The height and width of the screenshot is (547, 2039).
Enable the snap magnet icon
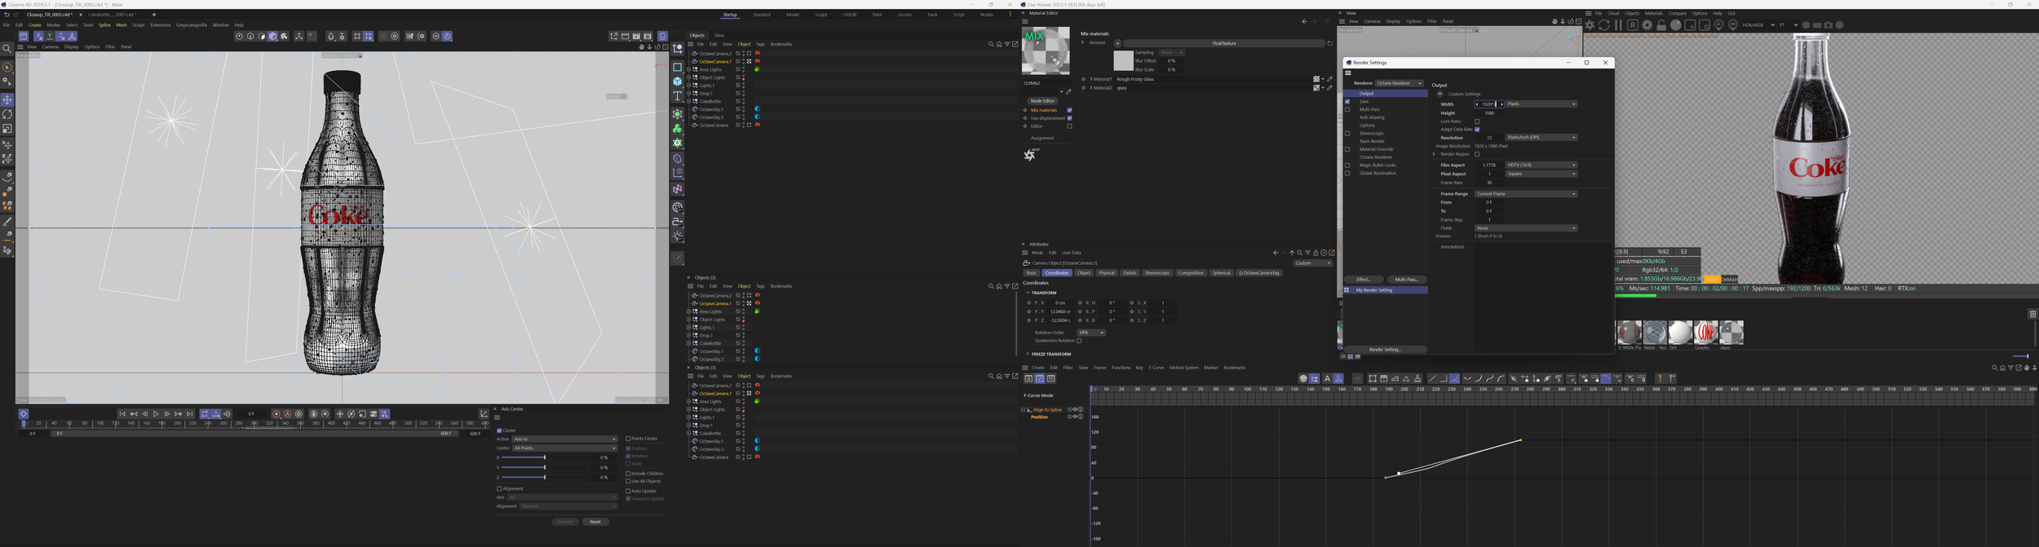(x=330, y=36)
